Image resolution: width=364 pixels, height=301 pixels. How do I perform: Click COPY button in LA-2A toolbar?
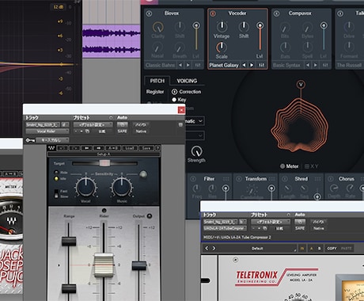(x=332, y=249)
